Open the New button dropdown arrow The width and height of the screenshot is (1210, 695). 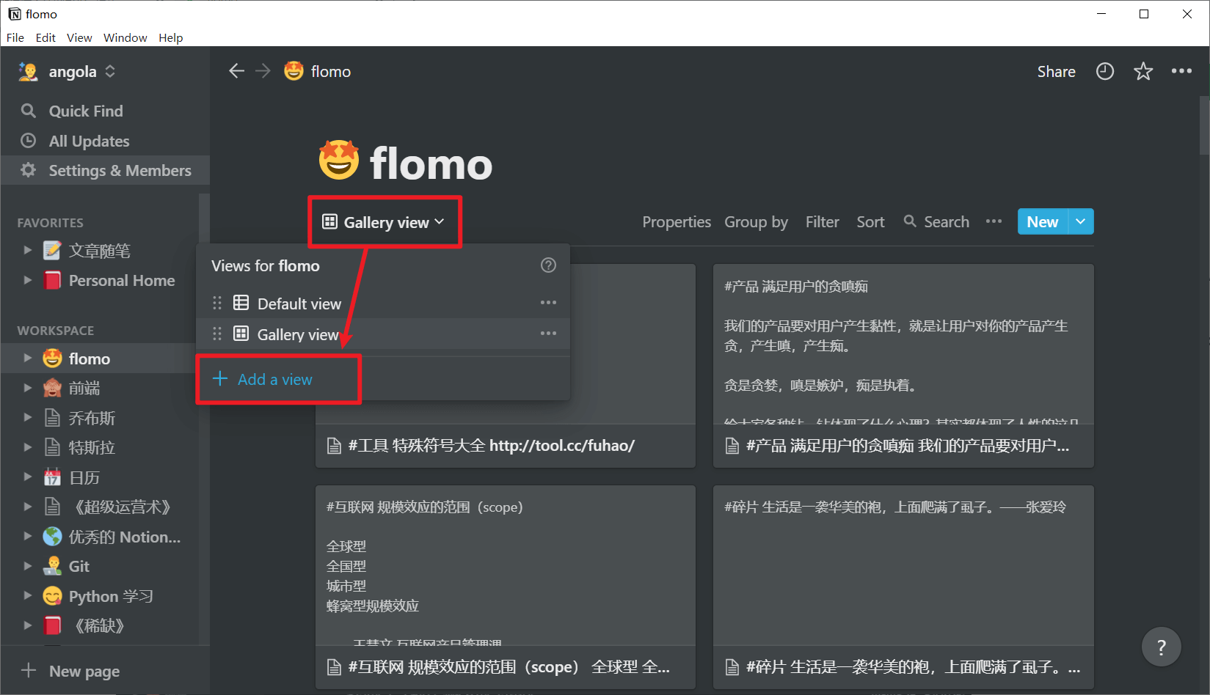tap(1080, 221)
